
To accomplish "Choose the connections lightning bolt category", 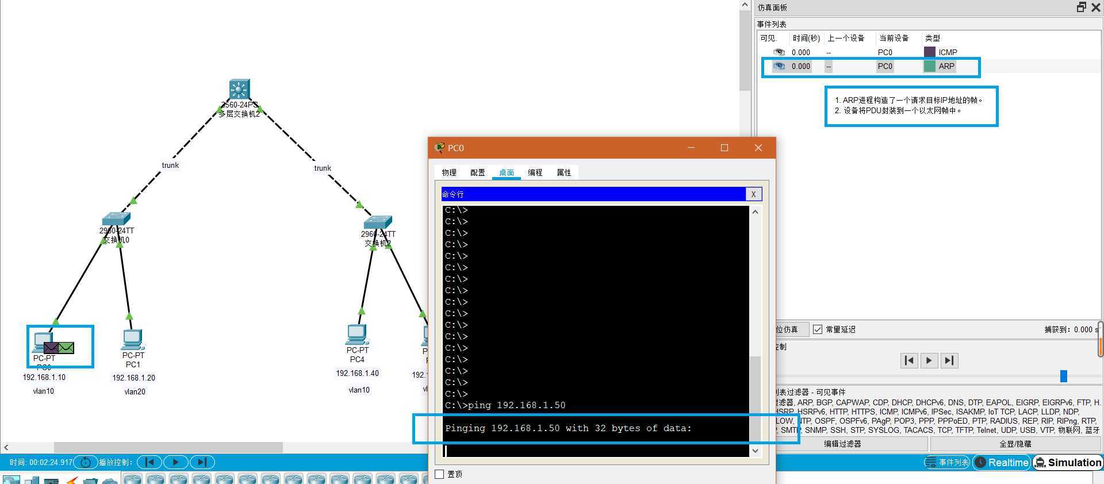I will 72,480.
